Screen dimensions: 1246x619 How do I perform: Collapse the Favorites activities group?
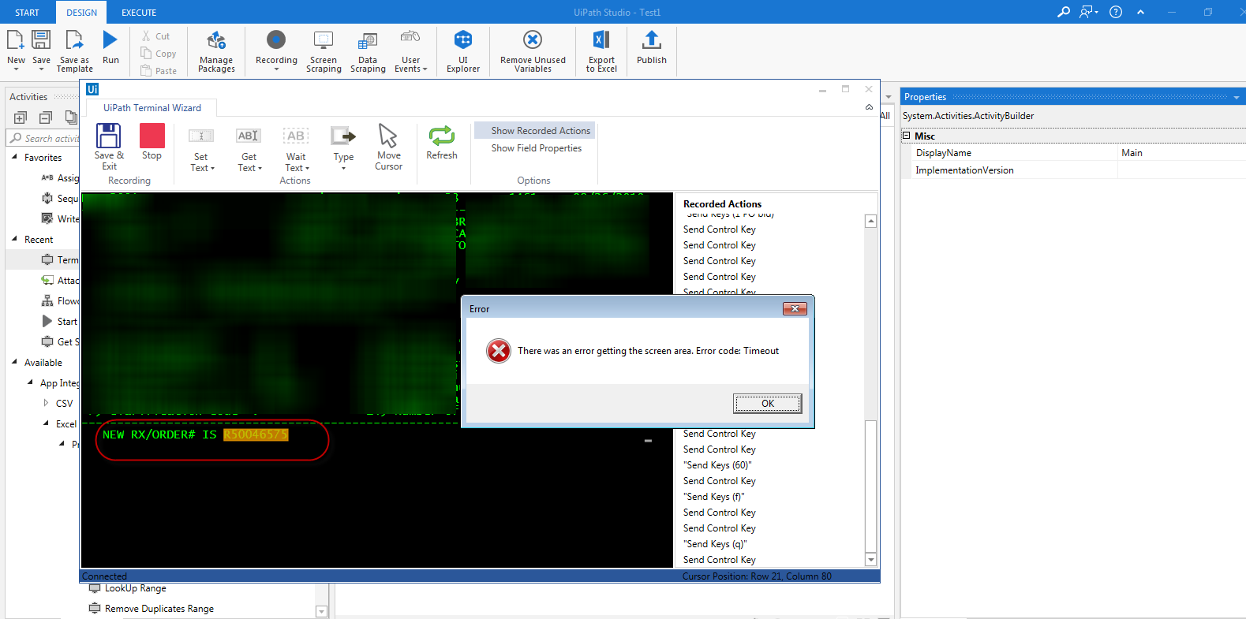tap(14, 157)
